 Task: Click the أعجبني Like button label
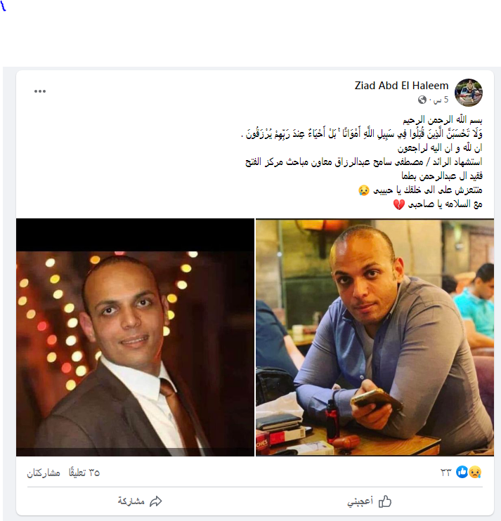coord(360,501)
